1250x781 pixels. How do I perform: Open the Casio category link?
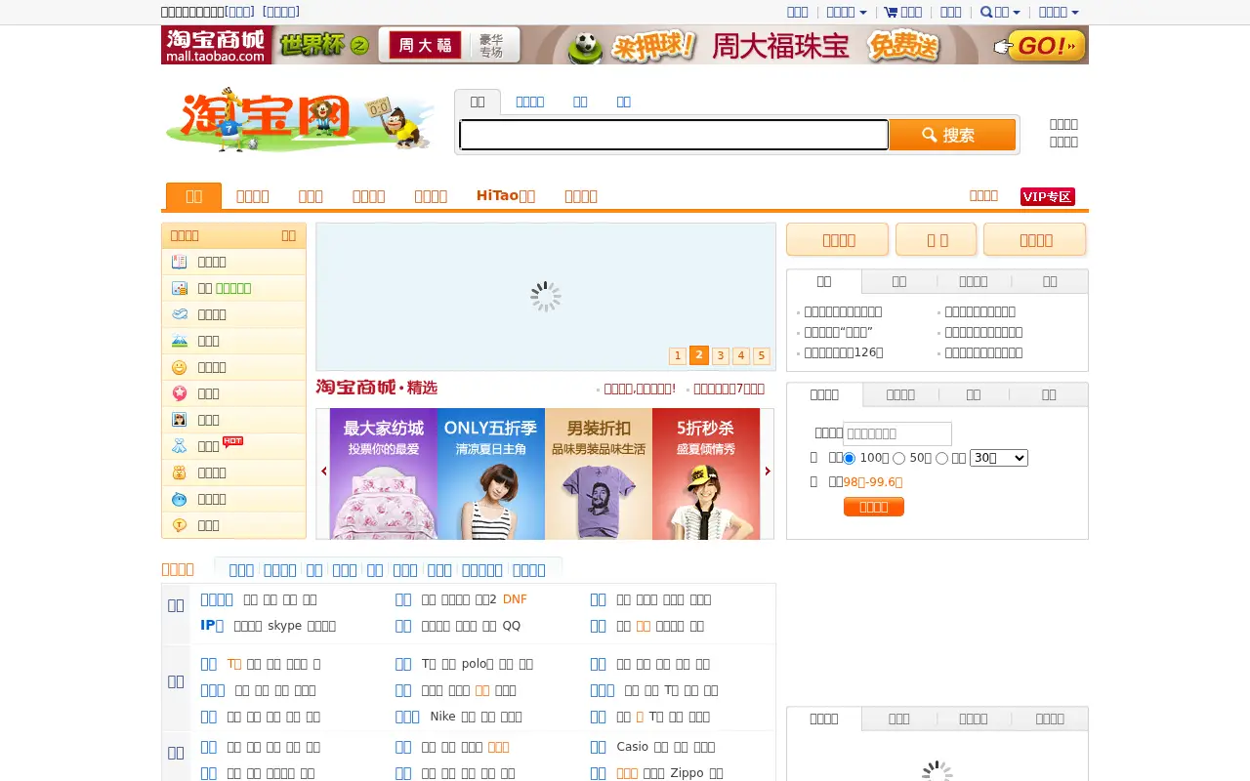633,747
